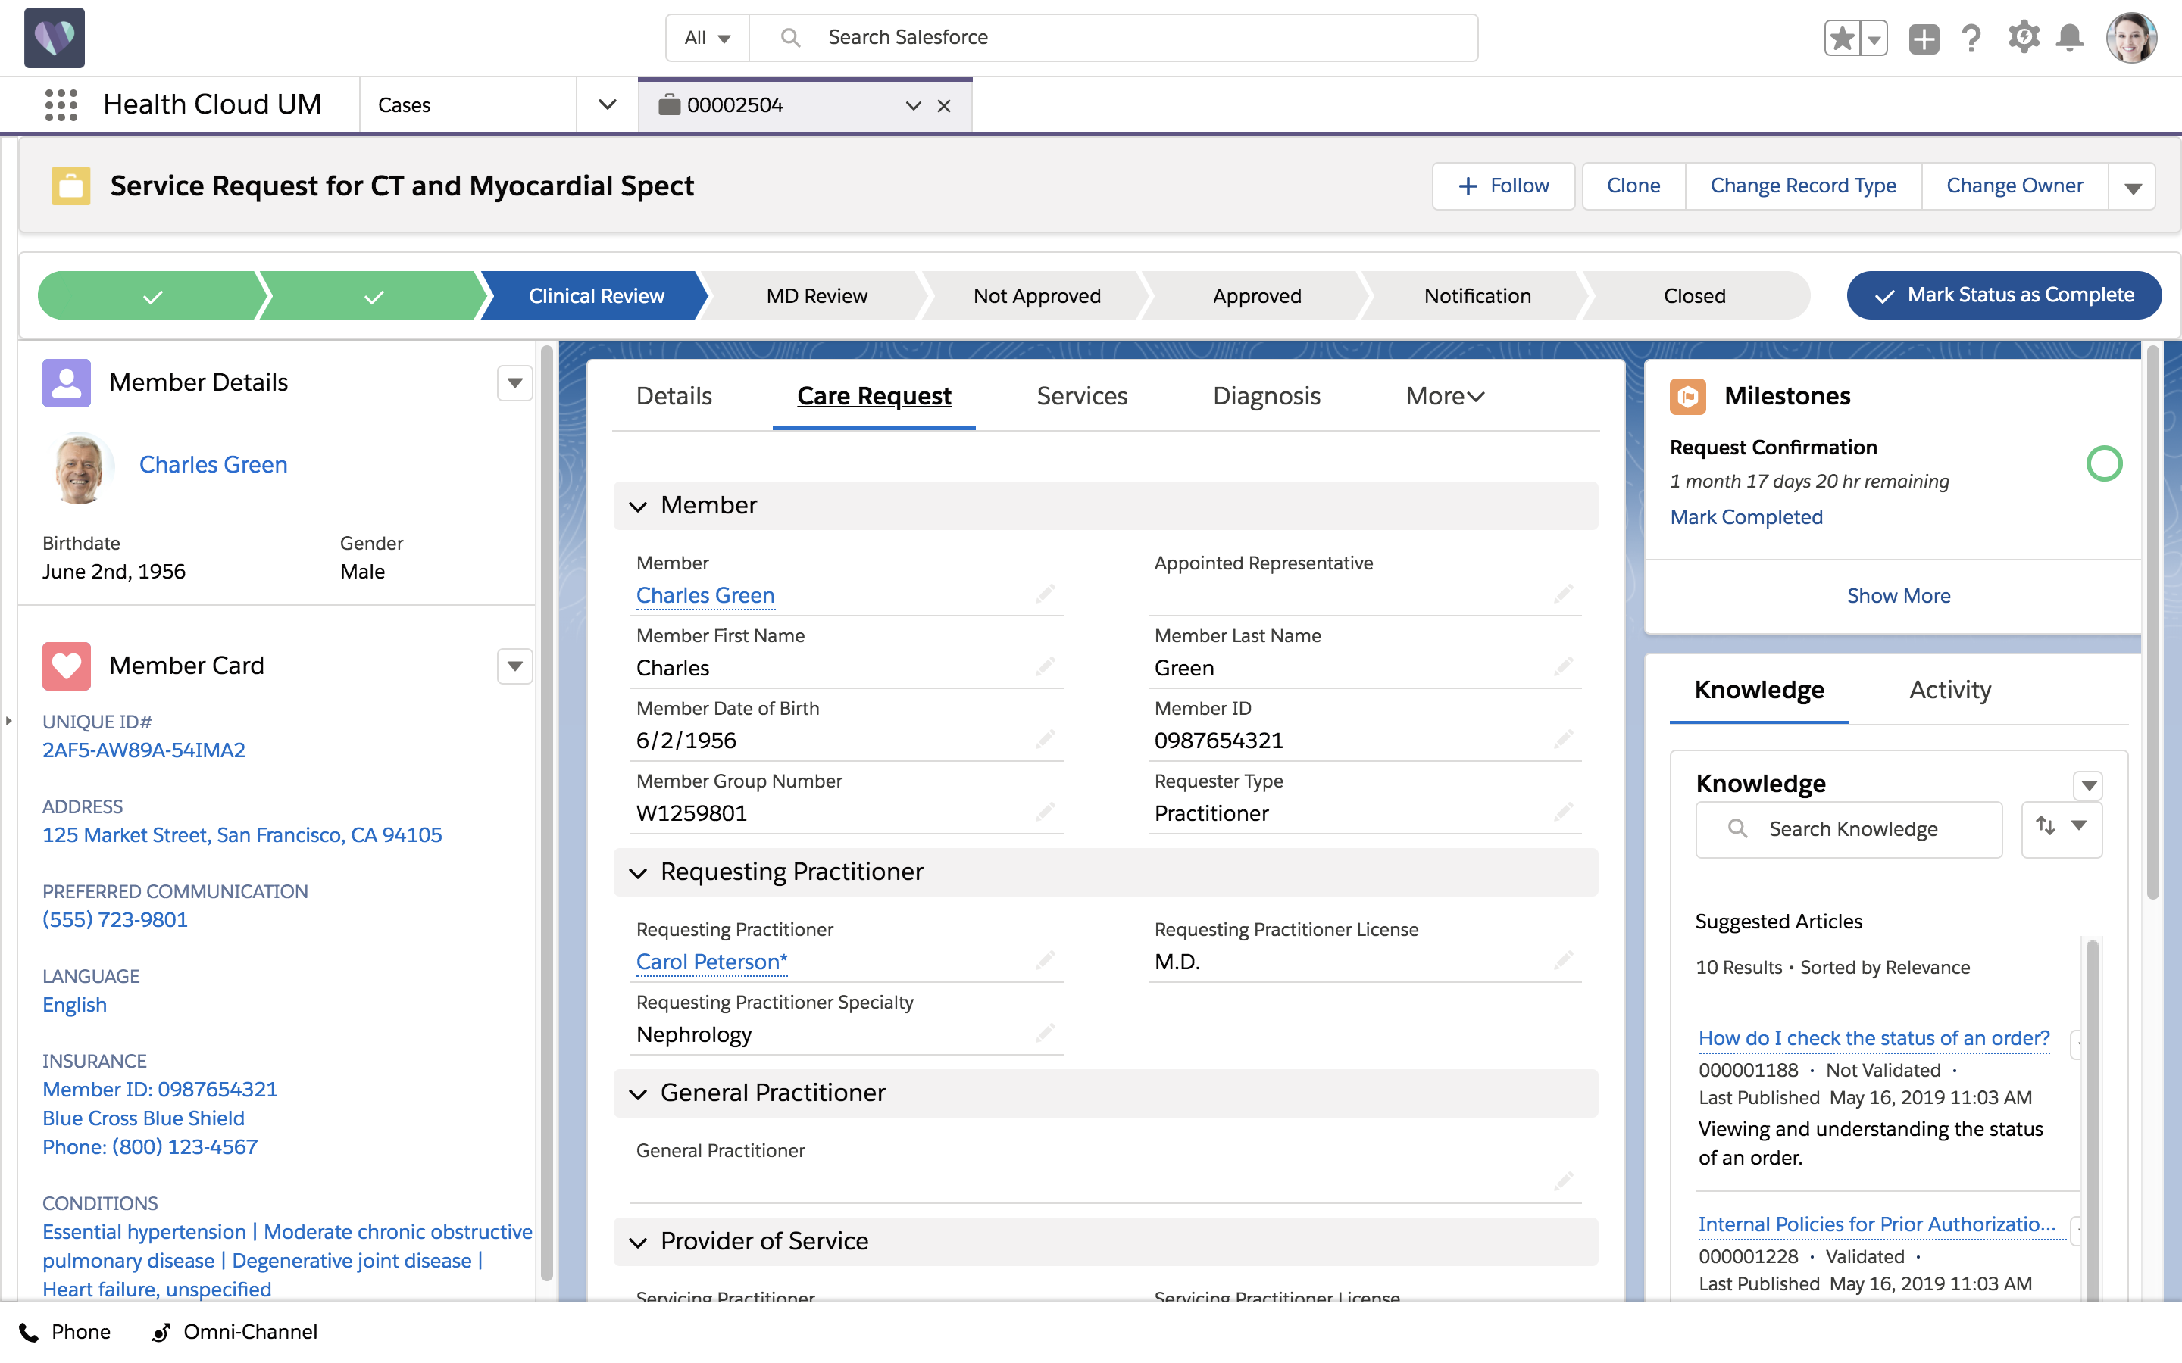Open article about checking order status
The height and width of the screenshot is (1363, 2182).
[1874, 1038]
